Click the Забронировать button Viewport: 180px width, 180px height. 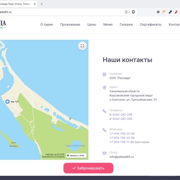[88, 168]
